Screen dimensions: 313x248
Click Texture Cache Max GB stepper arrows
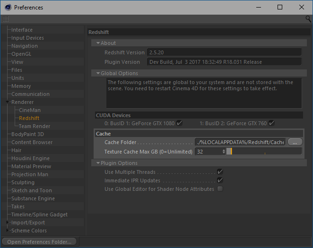pyautogui.click(x=224, y=152)
